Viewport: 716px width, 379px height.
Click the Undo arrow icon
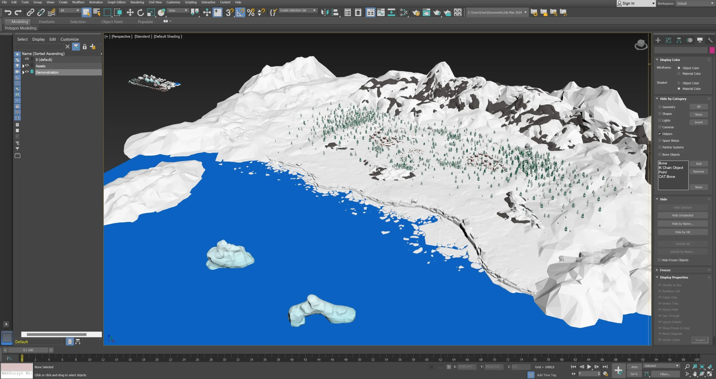8,12
